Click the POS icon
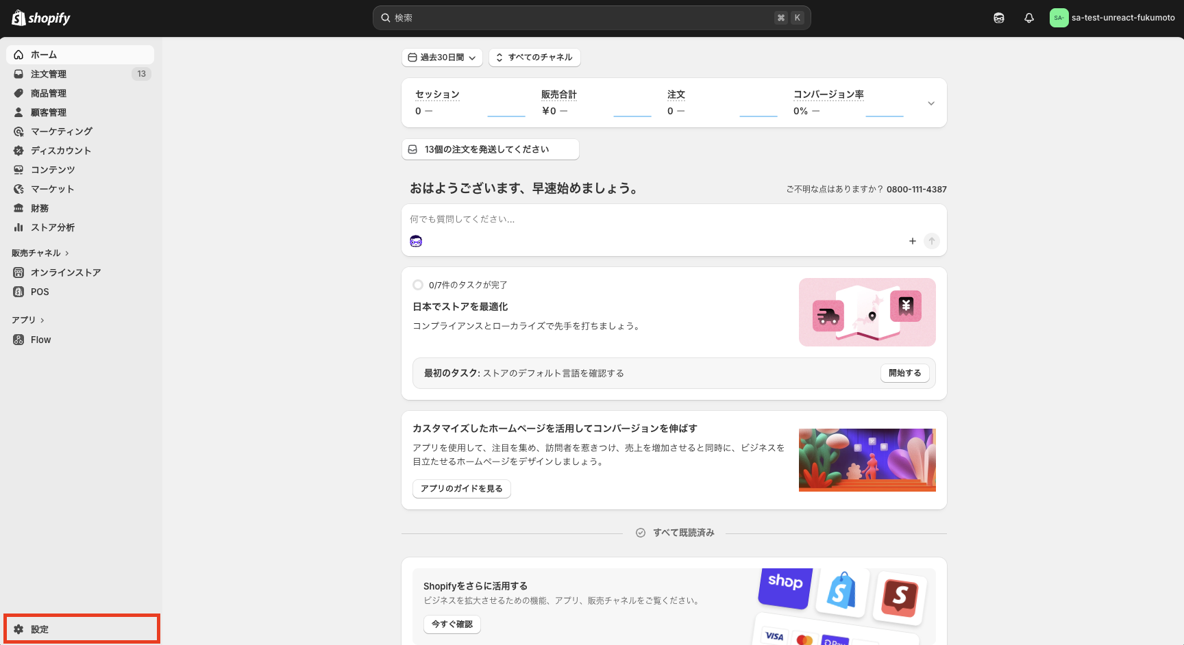This screenshot has height=645, width=1184. tap(18, 292)
